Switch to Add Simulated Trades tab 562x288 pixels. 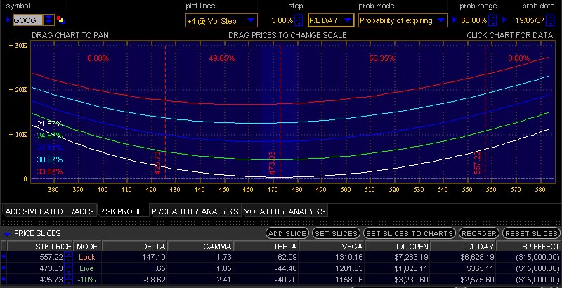point(49,211)
